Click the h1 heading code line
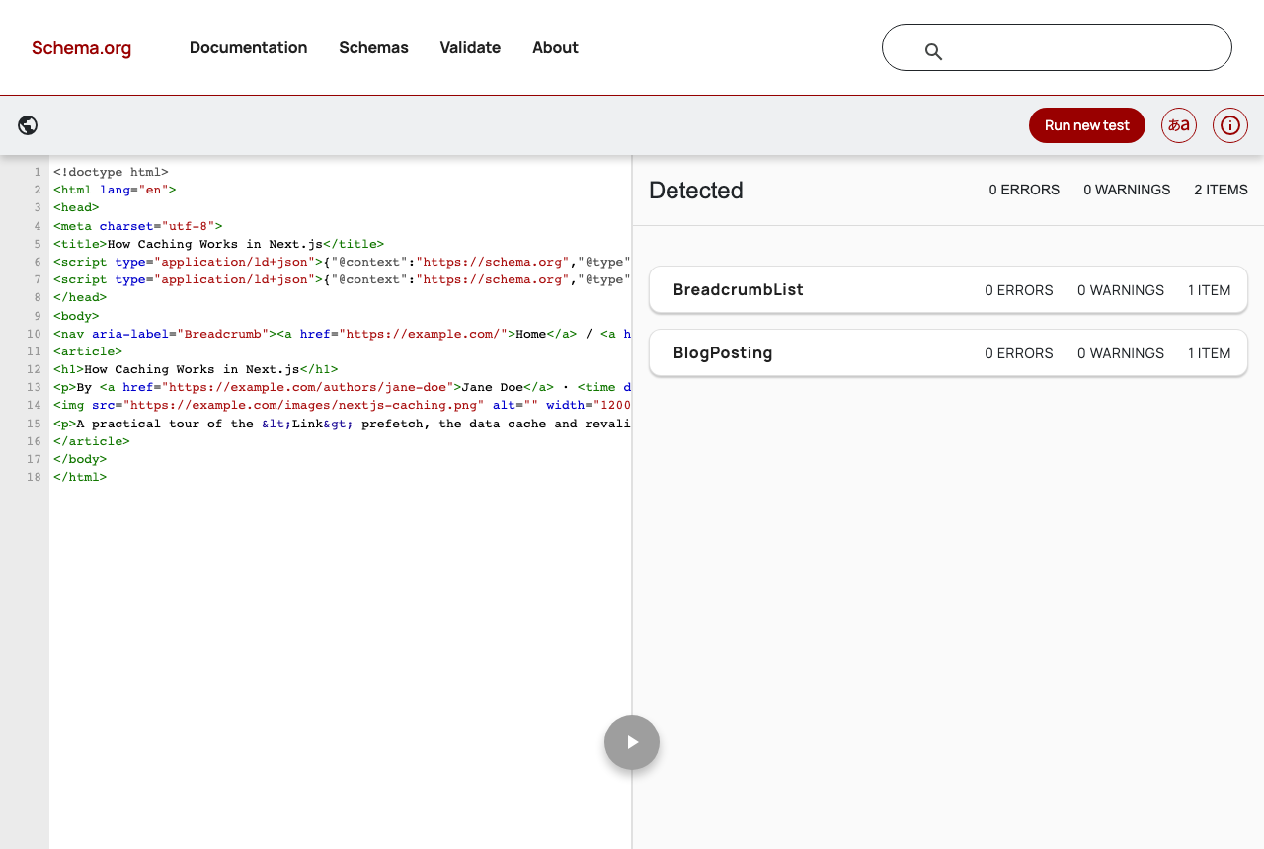 (x=196, y=369)
